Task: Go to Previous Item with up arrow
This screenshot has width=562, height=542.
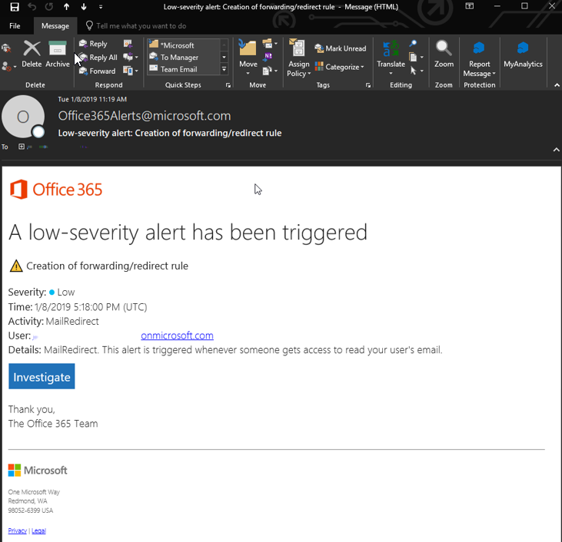Action: [67, 7]
